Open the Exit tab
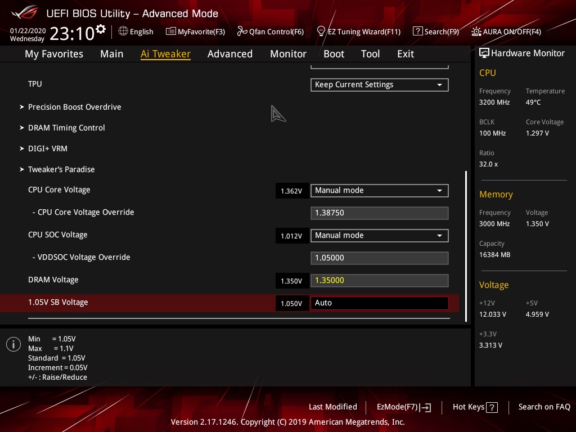576x432 pixels. click(406, 54)
